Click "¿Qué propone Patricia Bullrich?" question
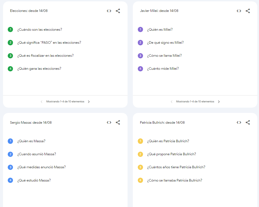Viewport: 259px width, 207px height. click(x=171, y=154)
